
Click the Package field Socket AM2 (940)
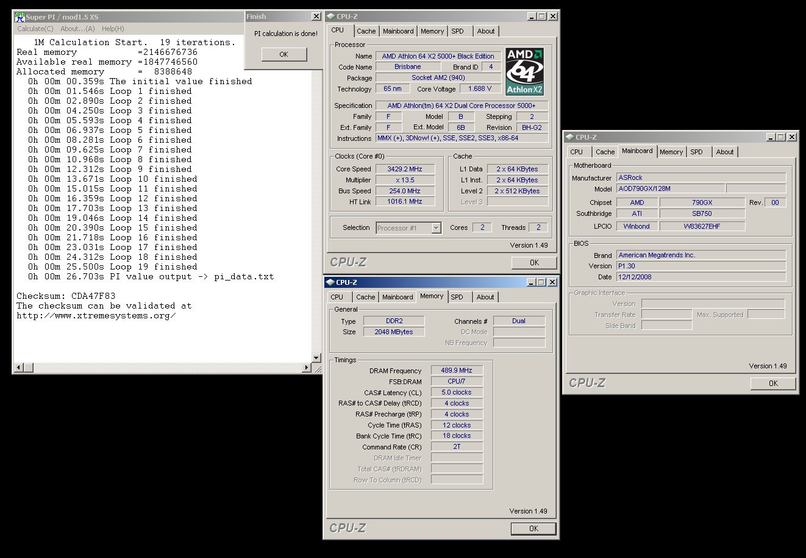pos(438,77)
